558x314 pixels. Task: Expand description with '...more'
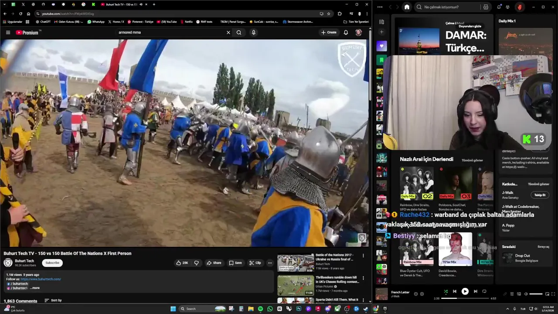(34, 288)
